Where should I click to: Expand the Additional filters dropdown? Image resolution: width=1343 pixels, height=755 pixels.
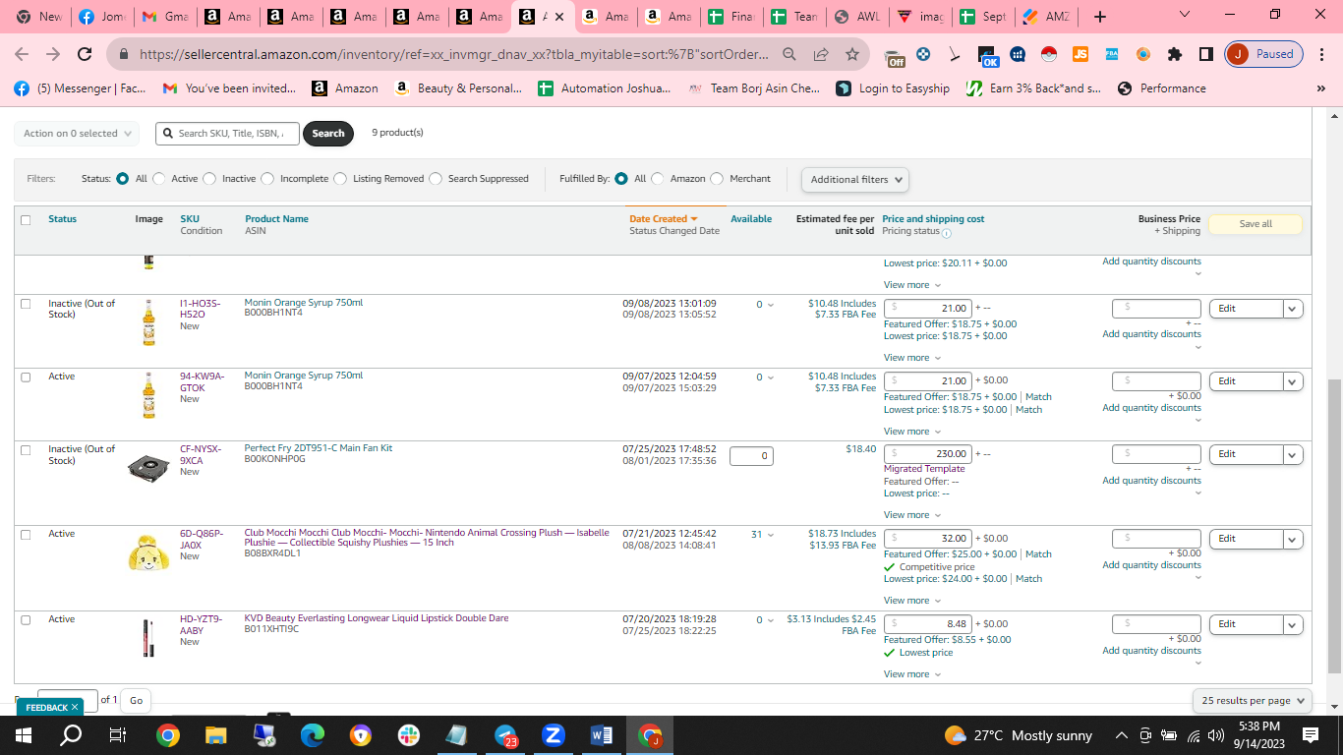[x=855, y=180]
